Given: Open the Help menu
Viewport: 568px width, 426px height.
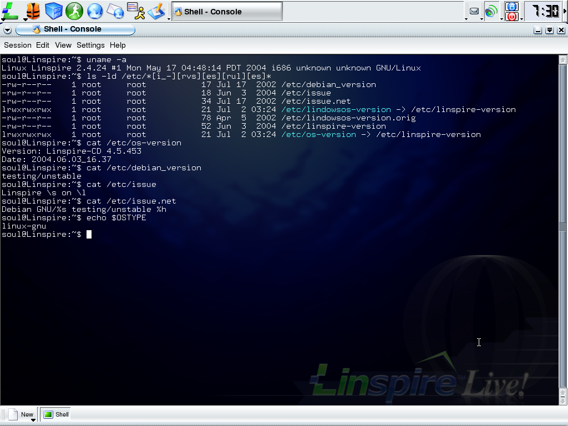Looking at the screenshot, I should point(118,45).
